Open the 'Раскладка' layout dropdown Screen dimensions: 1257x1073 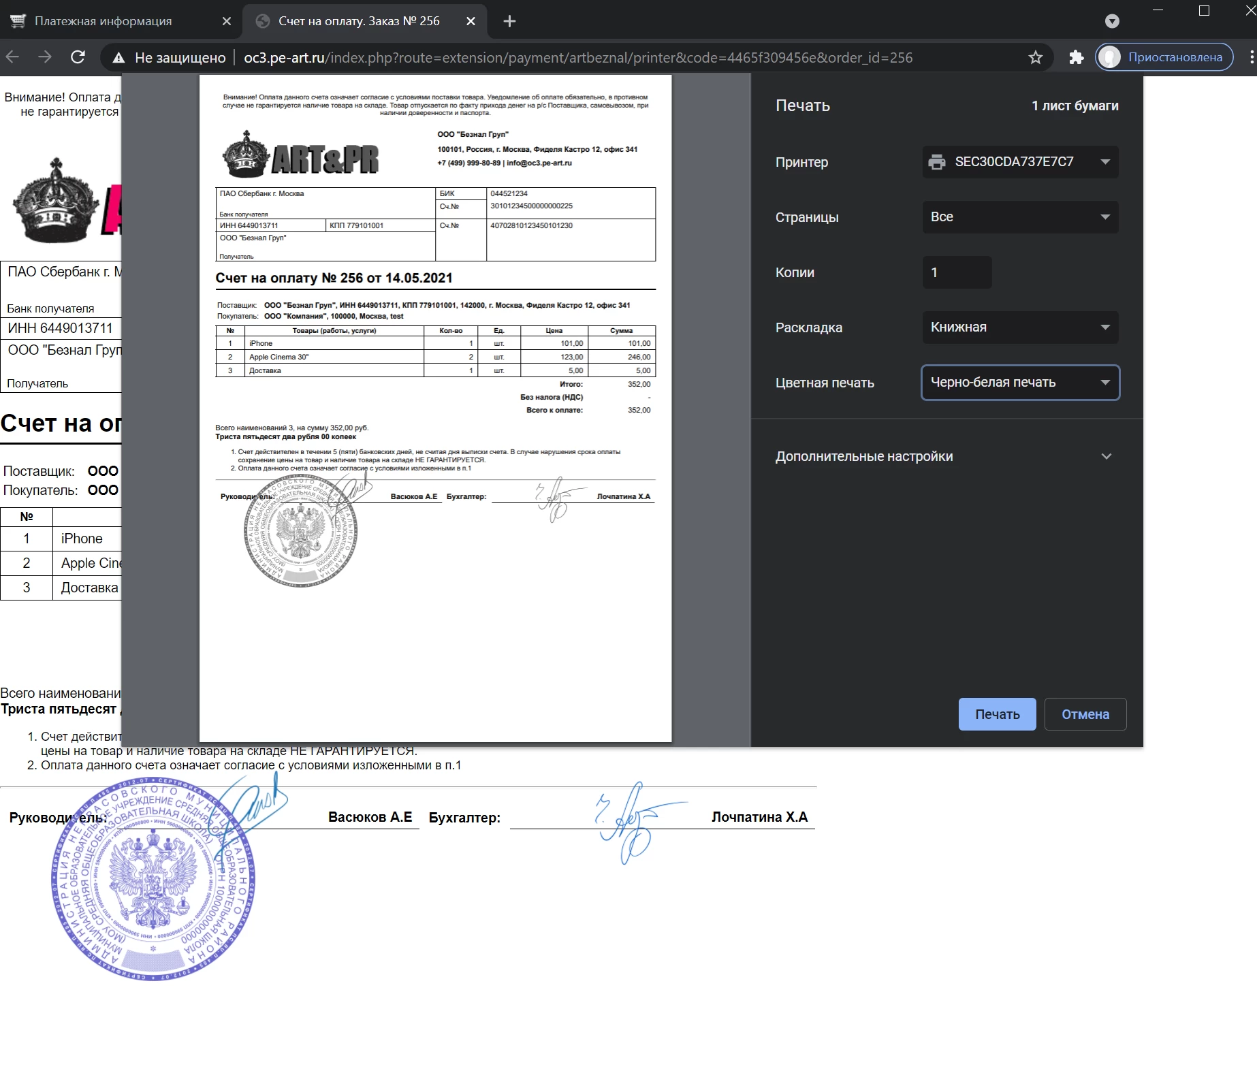click(x=1020, y=327)
